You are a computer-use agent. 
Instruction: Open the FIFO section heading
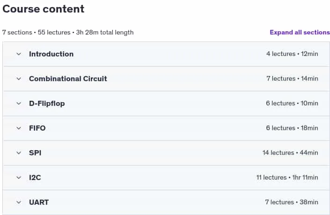(x=37, y=128)
